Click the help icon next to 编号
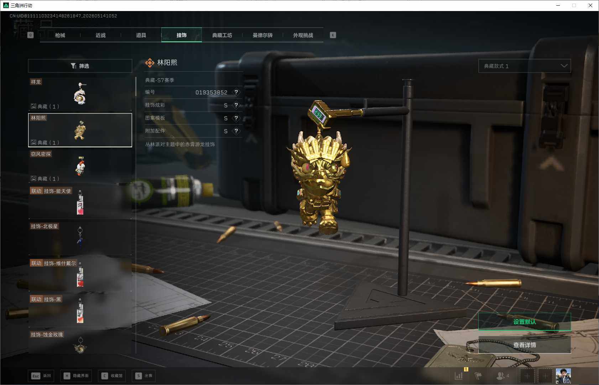The width and height of the screenshot is (599, 385). [236, 92]
